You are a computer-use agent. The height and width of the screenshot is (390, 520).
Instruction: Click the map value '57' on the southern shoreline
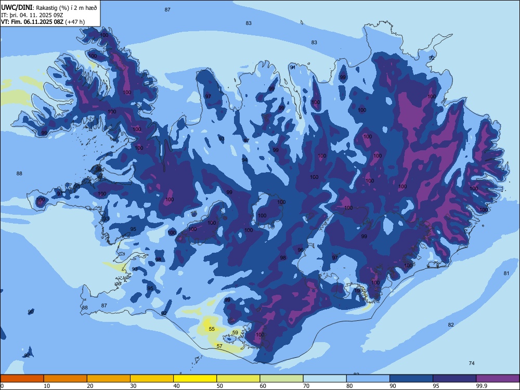219,346
